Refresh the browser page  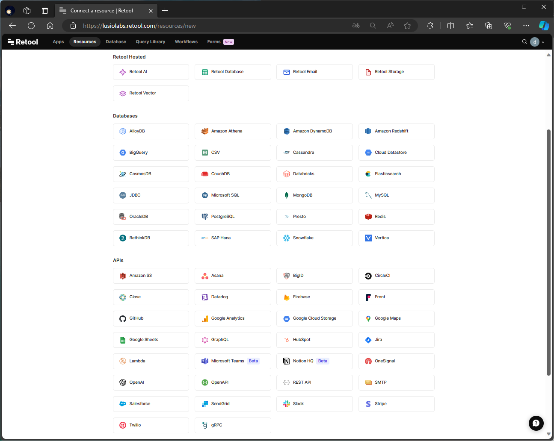(31, 26)
